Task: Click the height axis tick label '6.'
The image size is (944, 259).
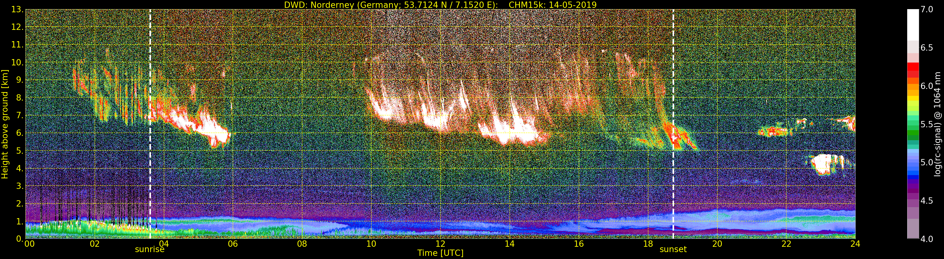Action: point(20,133)
